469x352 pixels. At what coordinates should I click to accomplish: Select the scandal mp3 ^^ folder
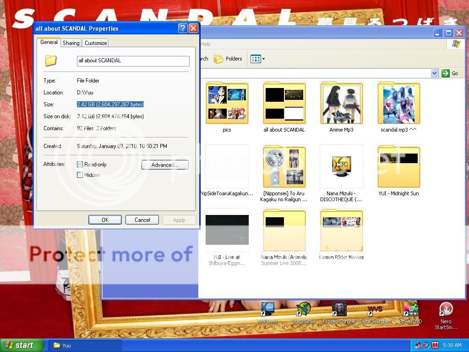(399, 103)
